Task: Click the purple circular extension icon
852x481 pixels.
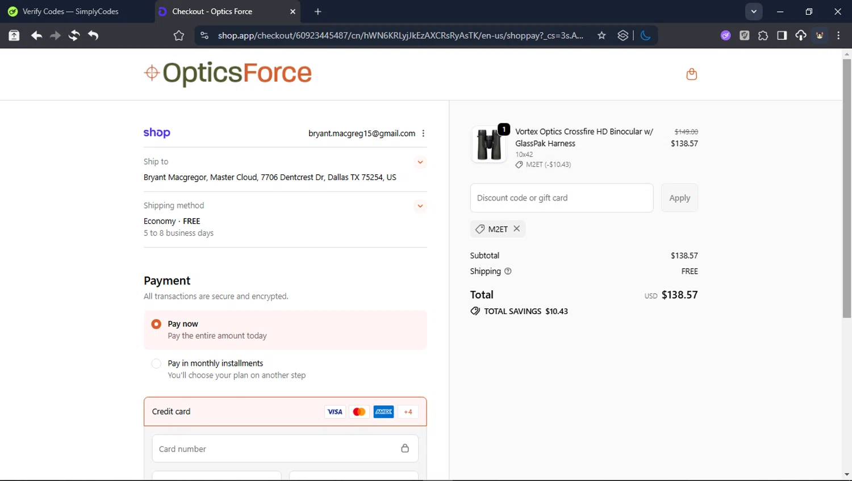Action: point(725,36)
